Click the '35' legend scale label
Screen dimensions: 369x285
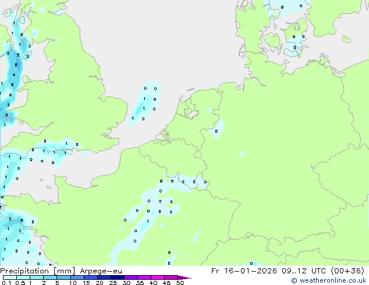point(140,283)
